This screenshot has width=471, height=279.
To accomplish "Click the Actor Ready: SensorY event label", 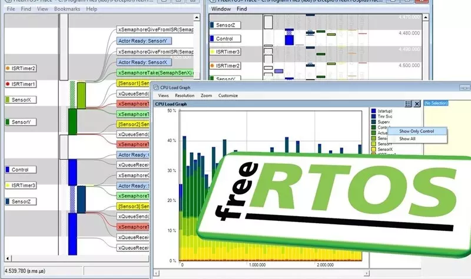I will pyautogui.click(x=144, y=41).
